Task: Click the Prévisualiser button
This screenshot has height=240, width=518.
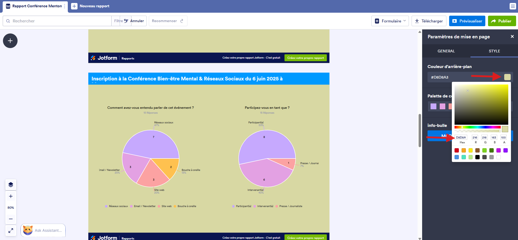Action: (x=467, y=21)
